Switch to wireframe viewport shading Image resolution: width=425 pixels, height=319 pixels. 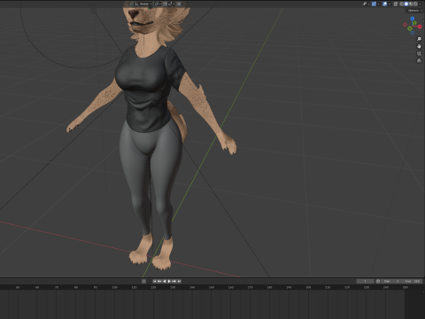[x=402, y=4]
